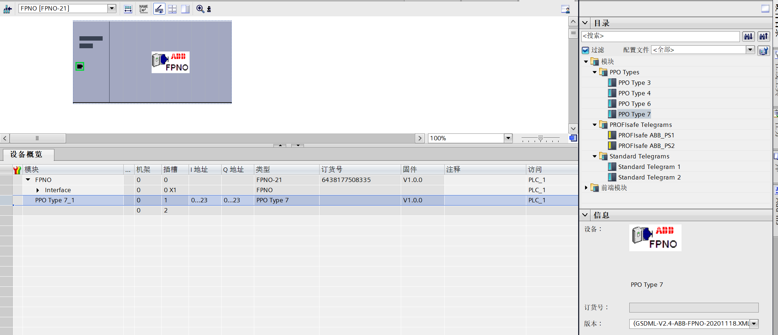Click the profile settings icon beside 配置文件 dropdown
778x335 pixels.
click(764, 50)
